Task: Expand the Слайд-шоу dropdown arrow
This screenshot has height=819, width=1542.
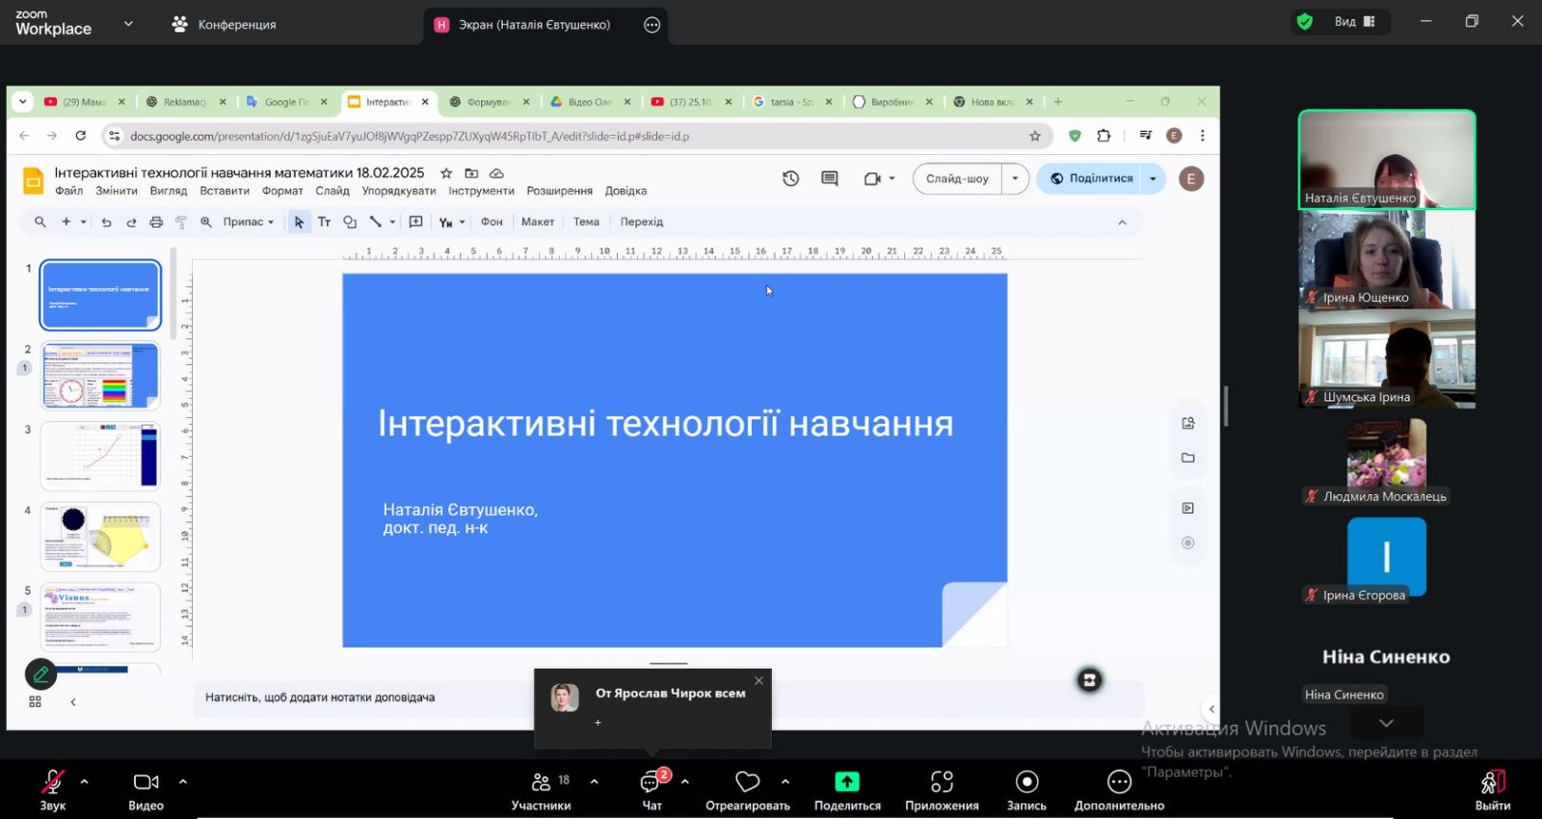Action: coord(1015,178)
